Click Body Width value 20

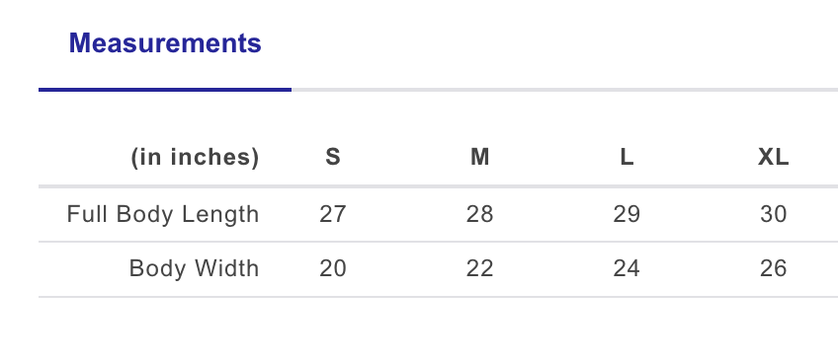coord(333,268)
